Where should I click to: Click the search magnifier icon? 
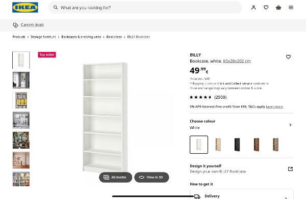tap(56, 8)
